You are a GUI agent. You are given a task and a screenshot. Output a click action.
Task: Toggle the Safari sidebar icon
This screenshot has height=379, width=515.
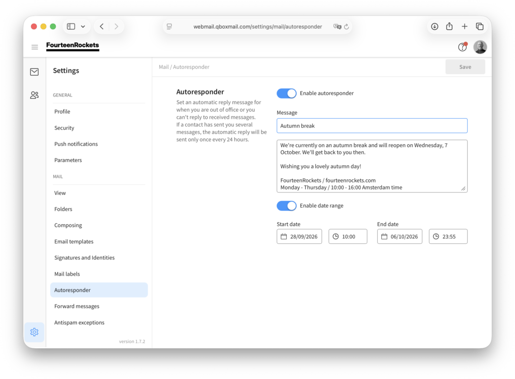click(71, 26)
